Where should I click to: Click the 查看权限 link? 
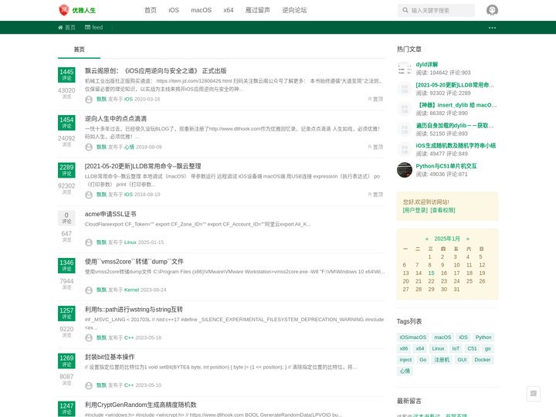pyautogui.click(x=442, y=210)
